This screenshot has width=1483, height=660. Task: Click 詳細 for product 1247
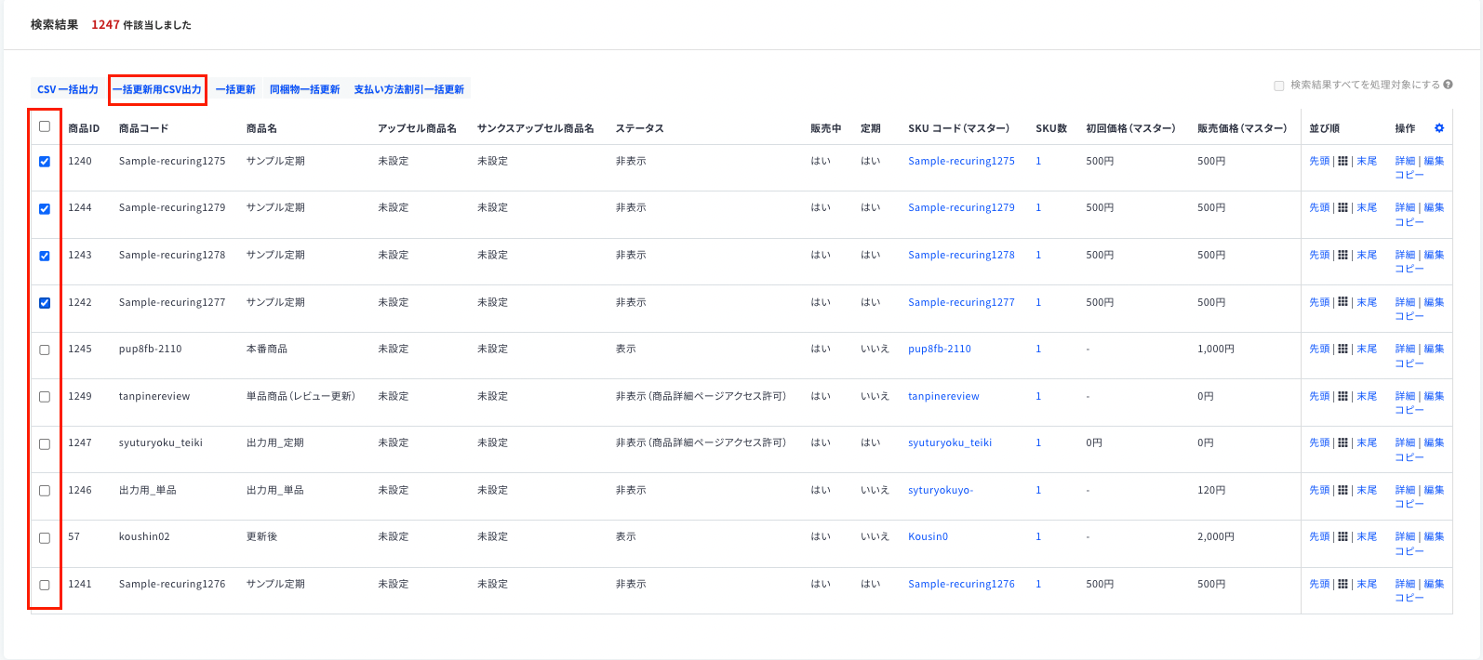click(1405, 442)
